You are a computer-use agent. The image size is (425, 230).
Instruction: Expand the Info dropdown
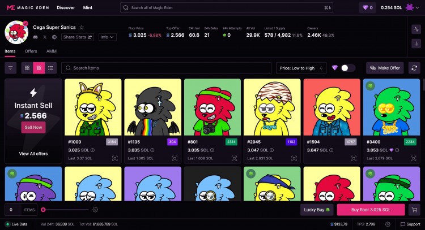(x=108, y=37)
